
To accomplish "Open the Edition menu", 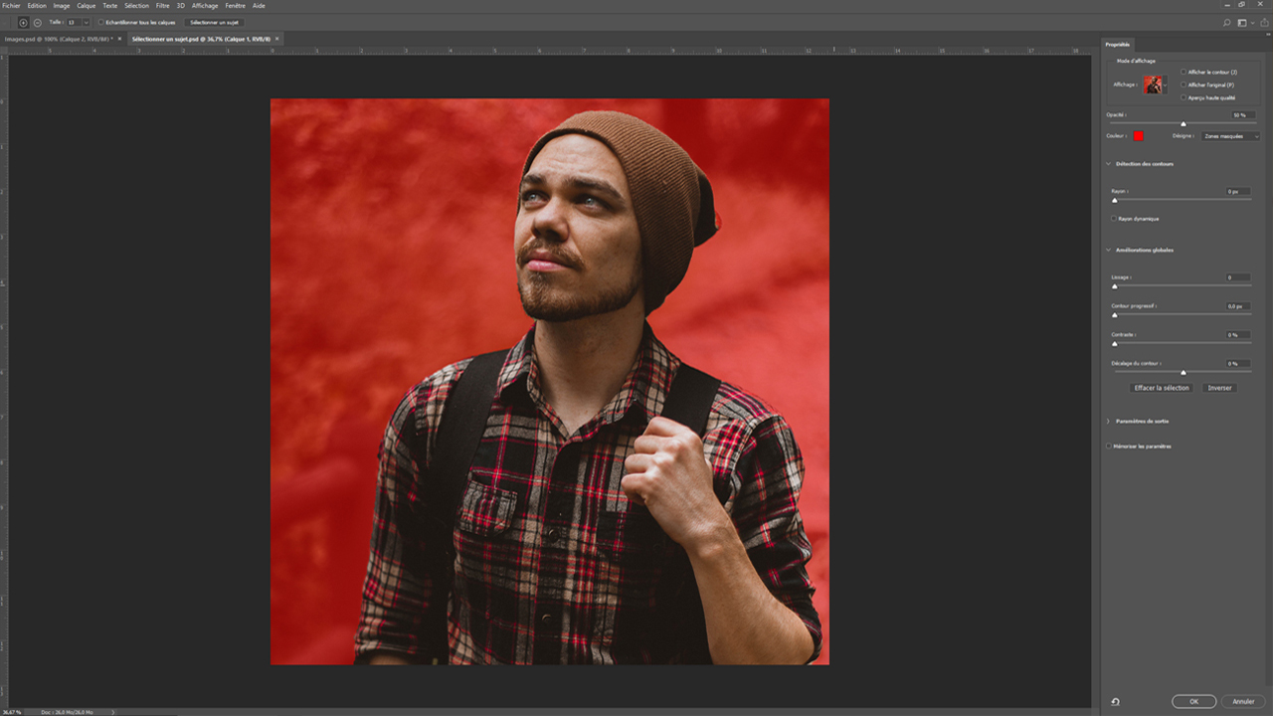I will pyautogui.click(x=37, y=6).
